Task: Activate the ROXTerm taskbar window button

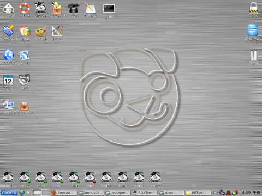Action: click(x=144, y=193)
